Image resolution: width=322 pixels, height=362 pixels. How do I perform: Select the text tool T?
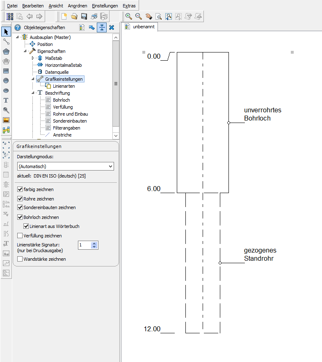[x=6, y=100]
